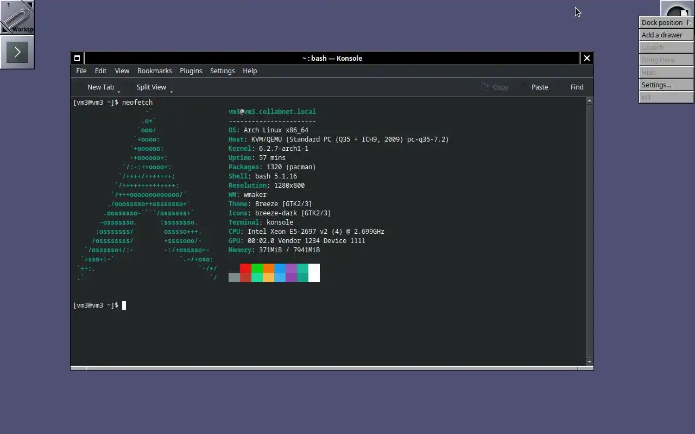Screen dimensions: 695x434
Task: Click the paperclip Clip workspace icon
Action: pyautogui.click(x=17, y=17)
